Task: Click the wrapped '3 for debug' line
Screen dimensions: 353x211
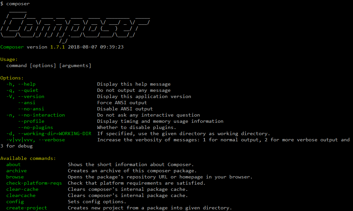Action: click(16, 146)
